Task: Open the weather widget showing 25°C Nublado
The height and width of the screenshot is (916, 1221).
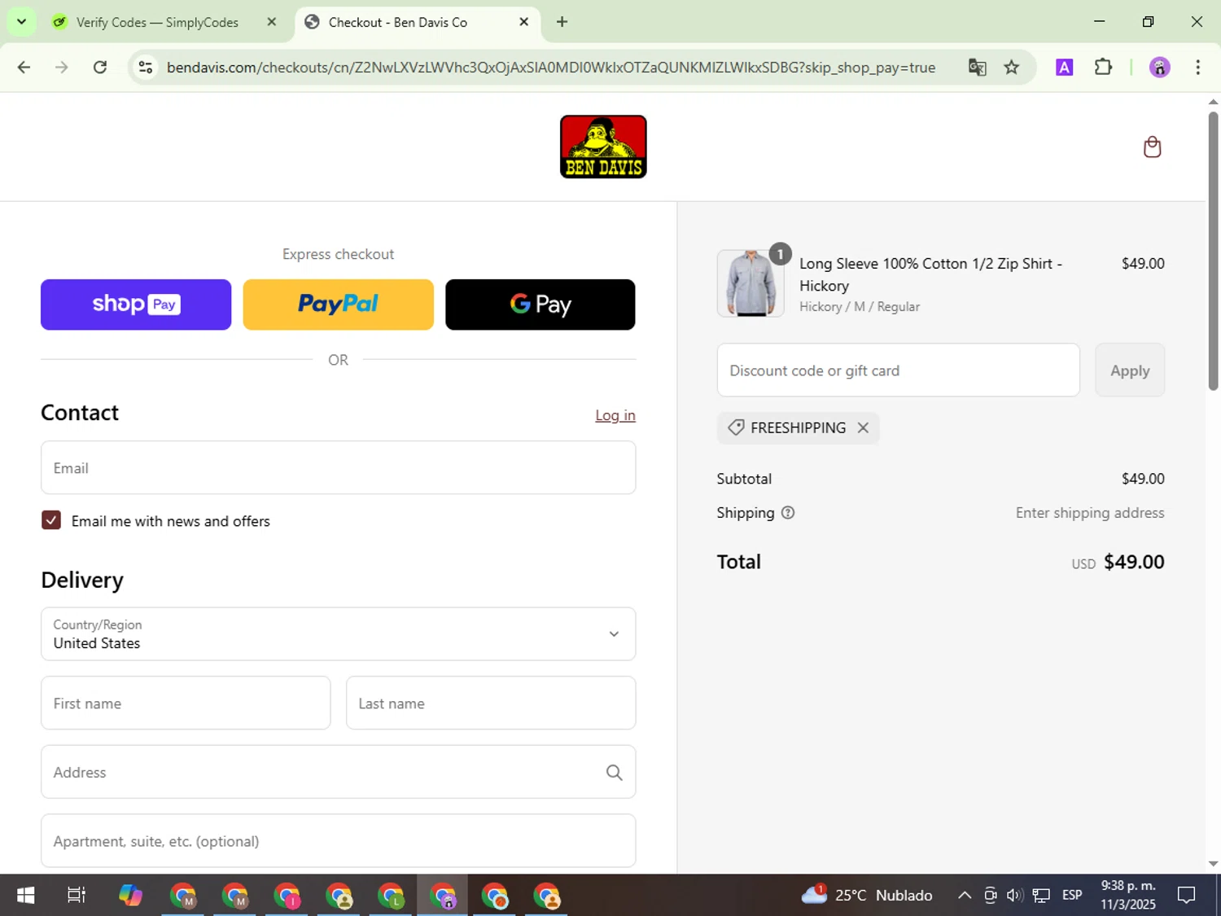Action: click(867, 896)
